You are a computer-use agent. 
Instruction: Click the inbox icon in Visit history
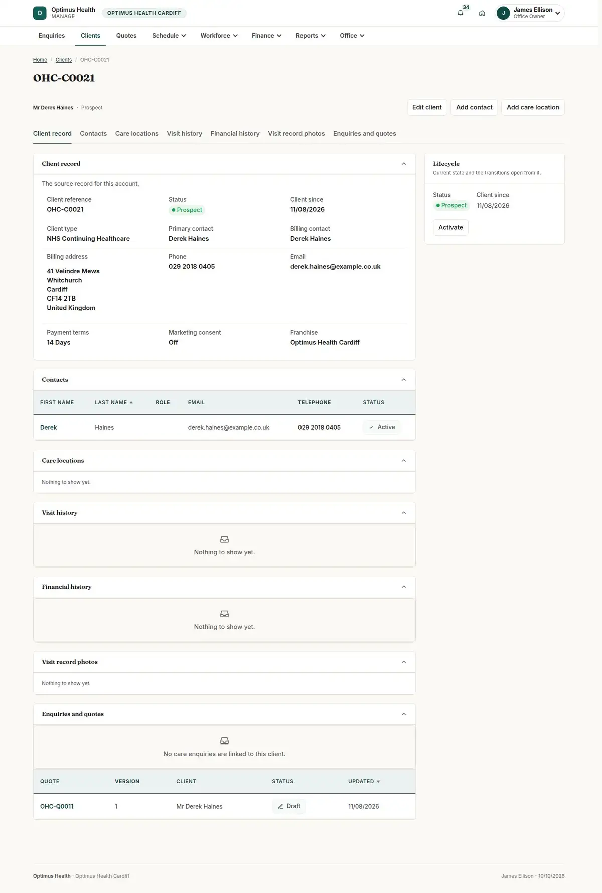coord(224,539)
